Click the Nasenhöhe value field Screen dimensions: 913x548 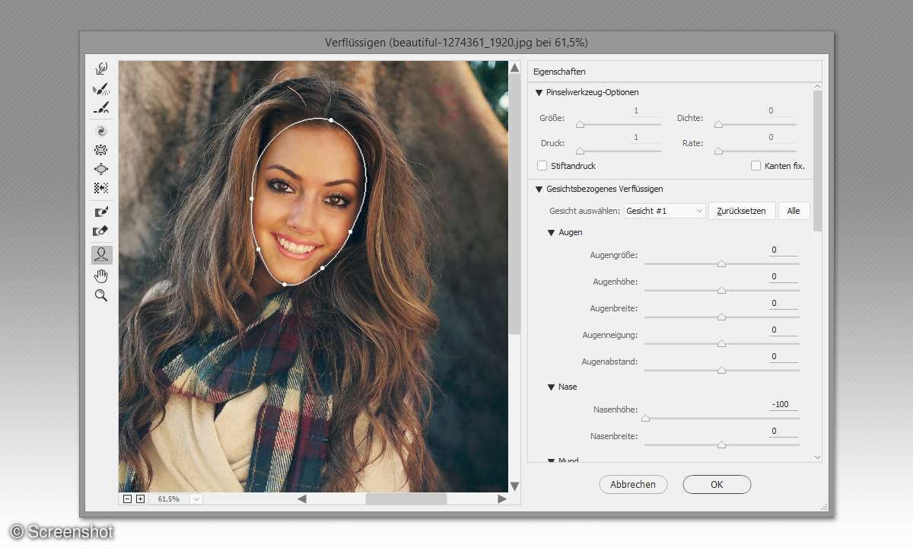[782, 405]
